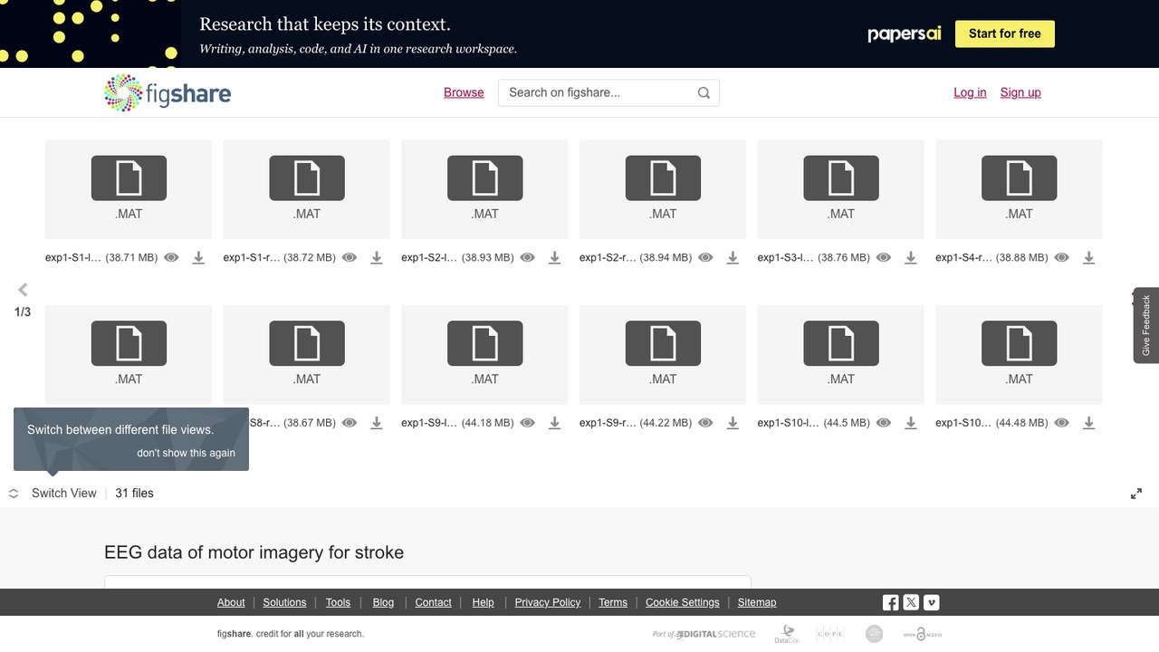This screenshot has height=652, width=1159.
Task: Open Cookie Settings in the footer
Action: [x=683, y=602]
